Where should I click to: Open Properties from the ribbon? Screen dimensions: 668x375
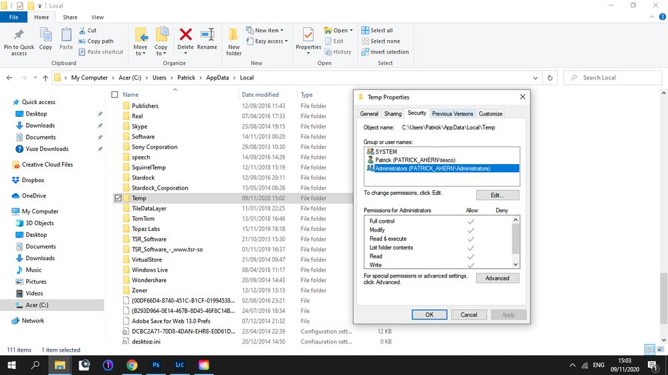(308, 41)
